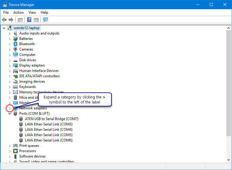Click the Batteries category icon
Viewport: 232px width, 170px height.
tap(15, 39)
